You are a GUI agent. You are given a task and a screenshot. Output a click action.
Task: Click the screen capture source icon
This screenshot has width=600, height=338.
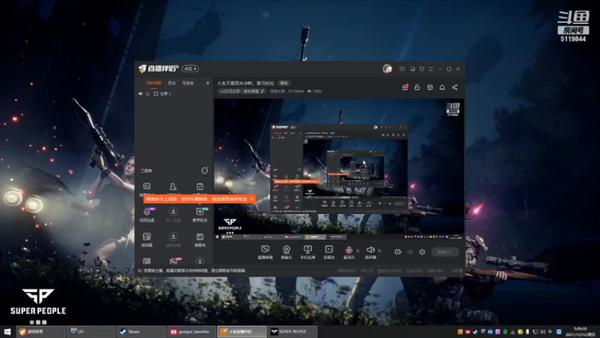tap(265, 249)
